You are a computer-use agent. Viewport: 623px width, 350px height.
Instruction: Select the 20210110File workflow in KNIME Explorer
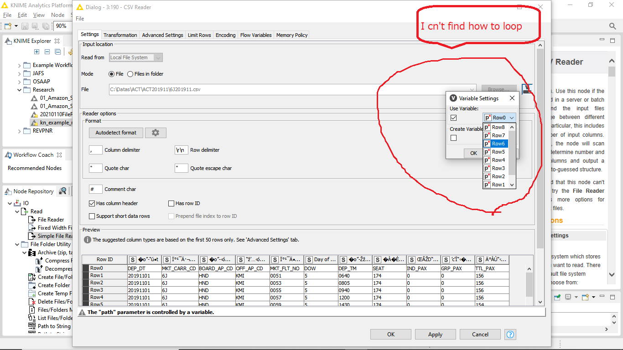click(x=51, y=114)
